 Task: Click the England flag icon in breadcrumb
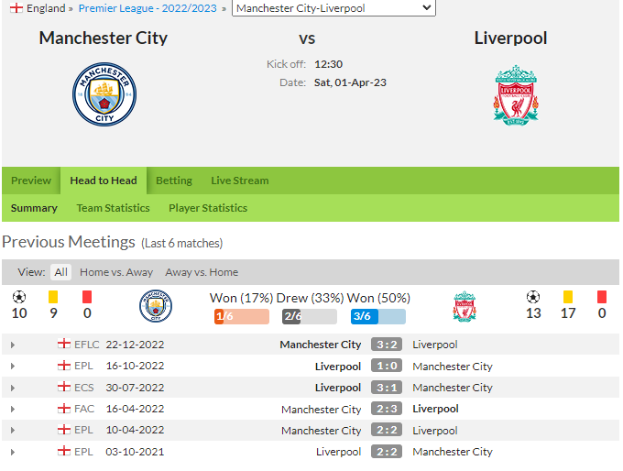(16, 8)
